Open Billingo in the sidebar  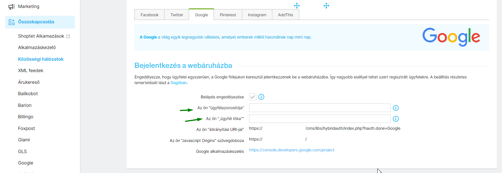[26, 117]
